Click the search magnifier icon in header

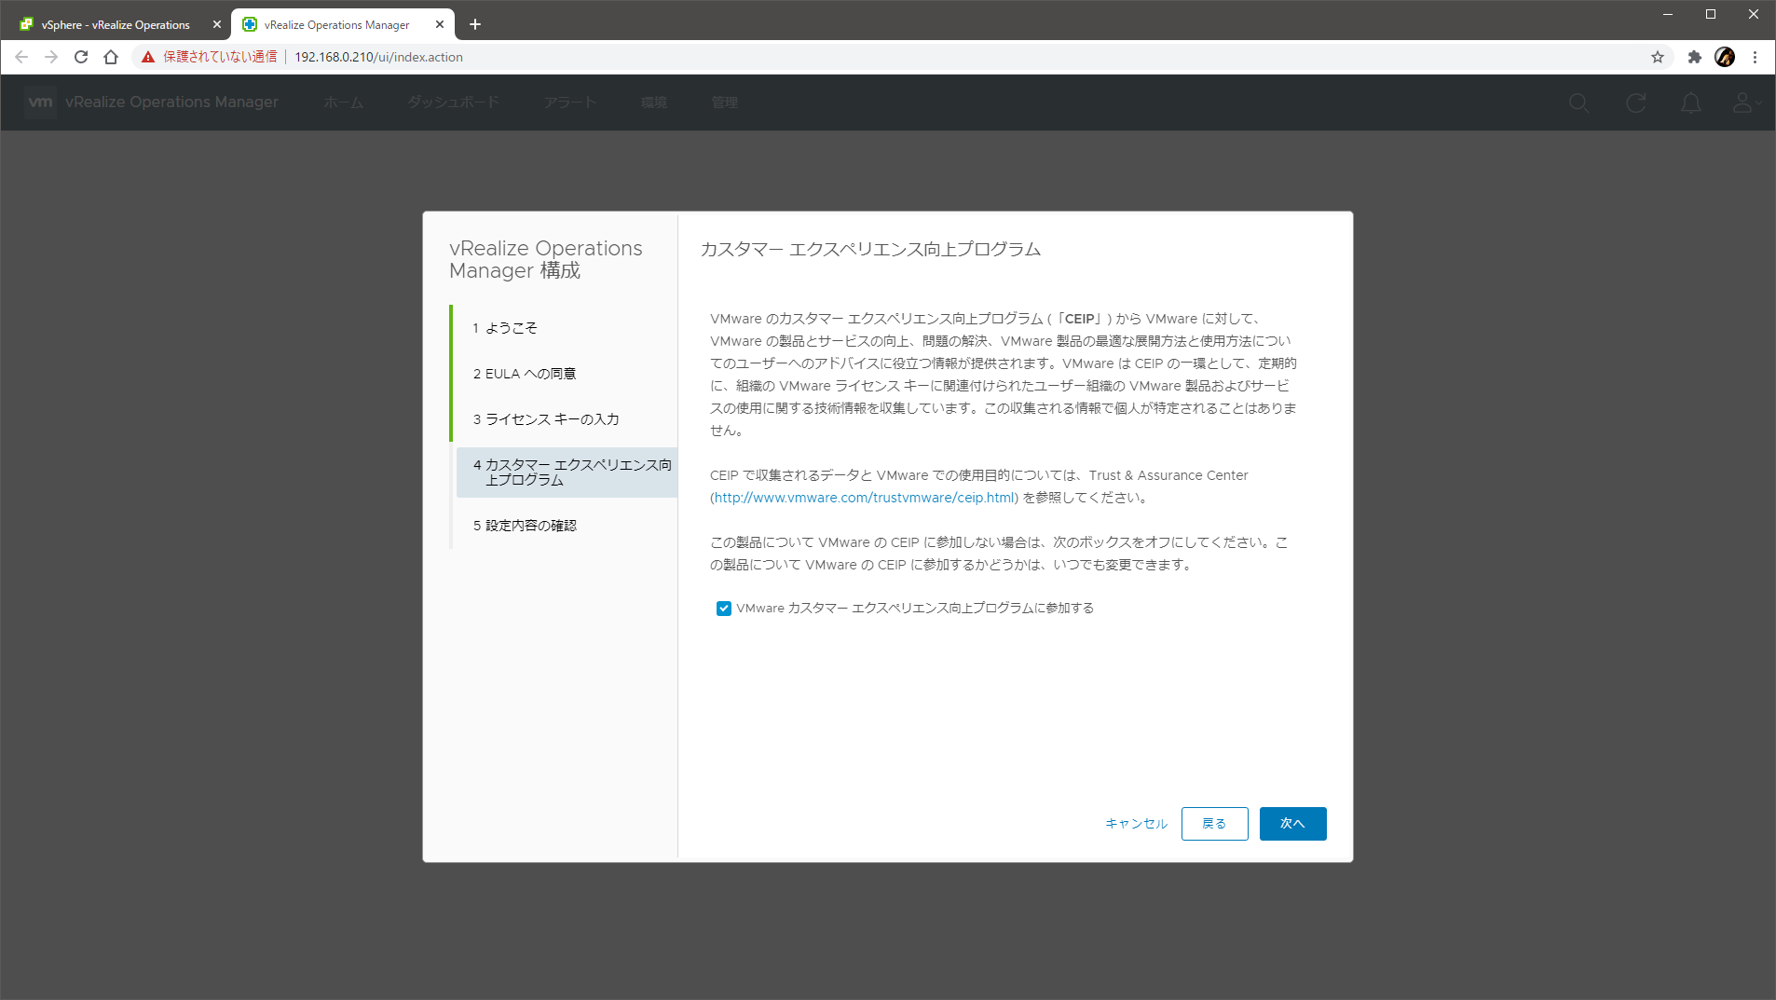coord(1578,103)
